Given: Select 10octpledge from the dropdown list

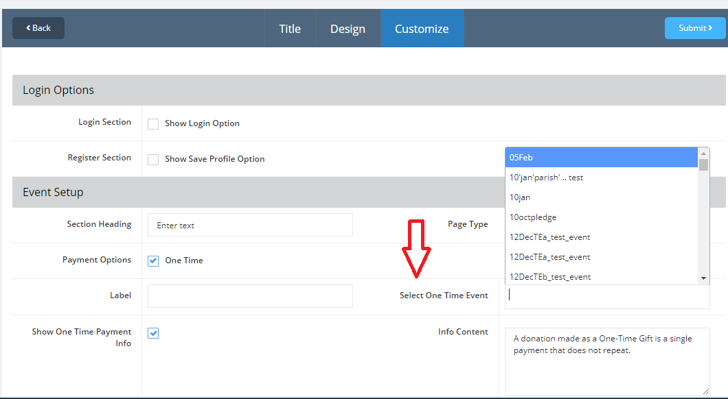Looking at the screenshot, I should click(601, 217).
